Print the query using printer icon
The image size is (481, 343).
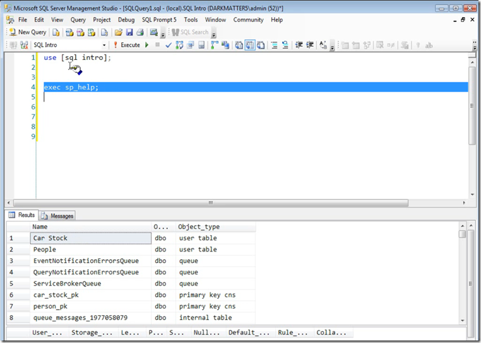[x=140, y=32]
